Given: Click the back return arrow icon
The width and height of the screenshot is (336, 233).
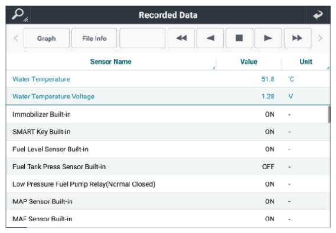Looking at the screenshot, I should click(x=318, y=15).
